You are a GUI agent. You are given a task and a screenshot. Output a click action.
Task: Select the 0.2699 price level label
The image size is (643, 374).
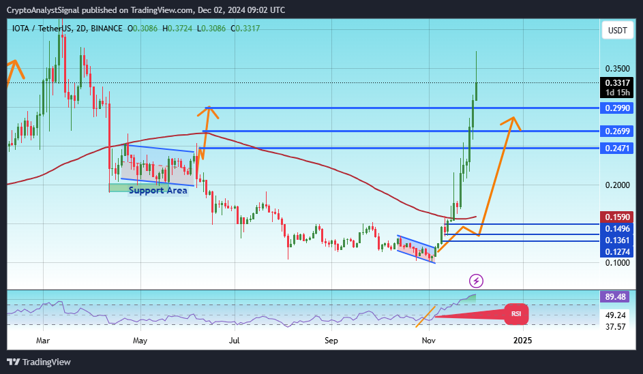tap(617, 131)
